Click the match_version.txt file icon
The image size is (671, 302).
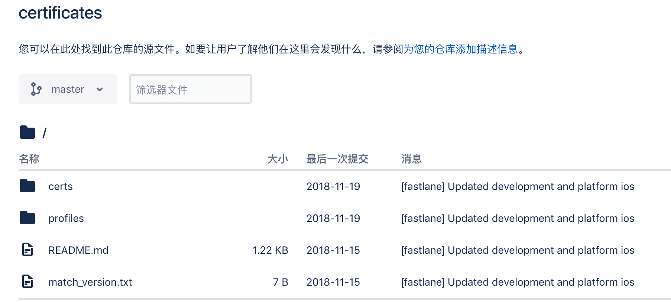[27, 281]
